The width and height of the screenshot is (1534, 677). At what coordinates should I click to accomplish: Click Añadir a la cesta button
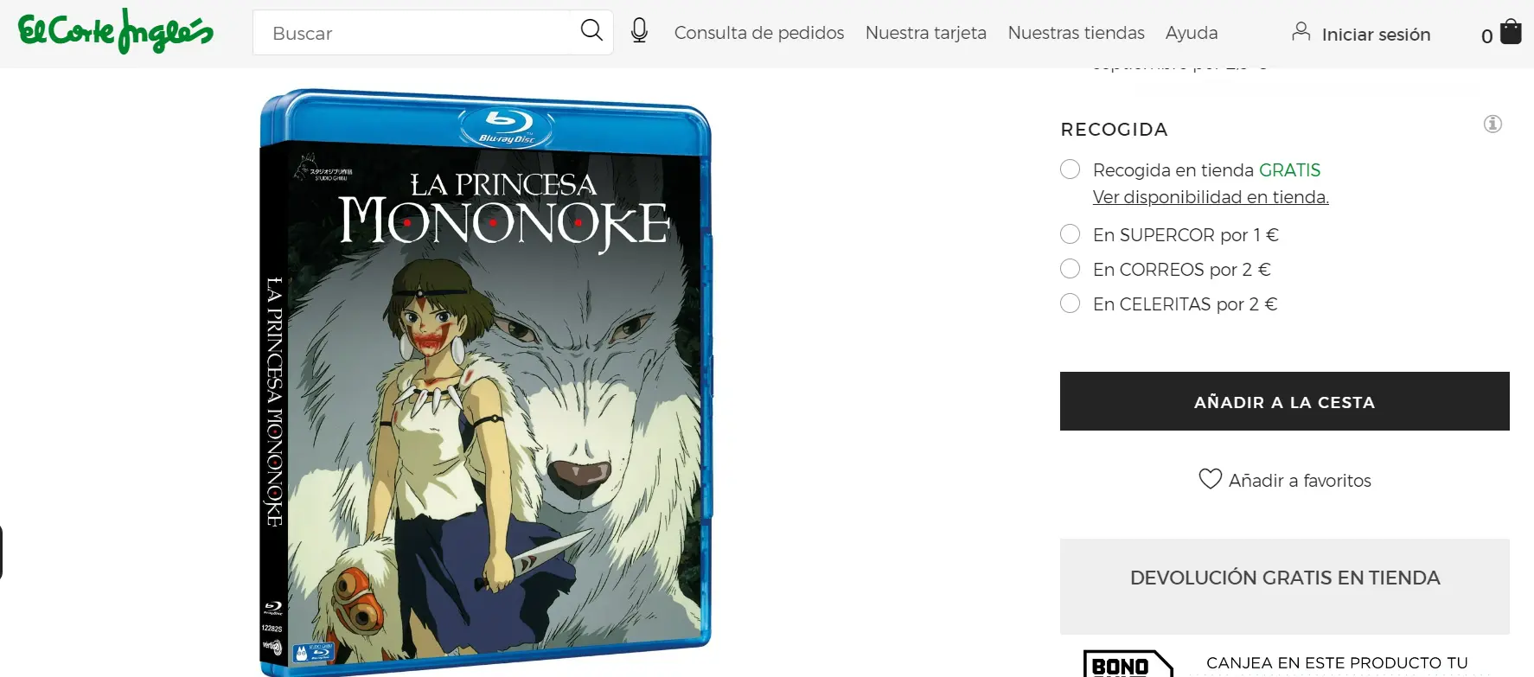[1284, 401]
